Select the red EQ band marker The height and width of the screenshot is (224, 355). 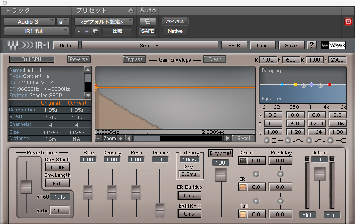[329, 85]
